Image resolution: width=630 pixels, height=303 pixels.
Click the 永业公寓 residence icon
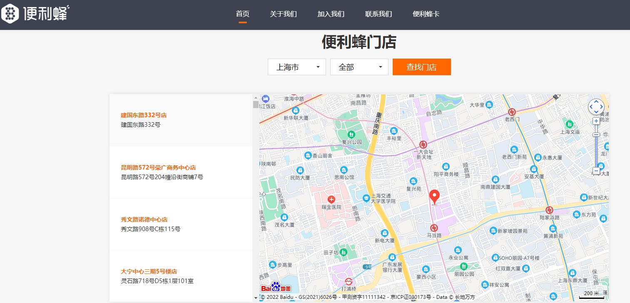pyautogui.click(x=458, y=250)
